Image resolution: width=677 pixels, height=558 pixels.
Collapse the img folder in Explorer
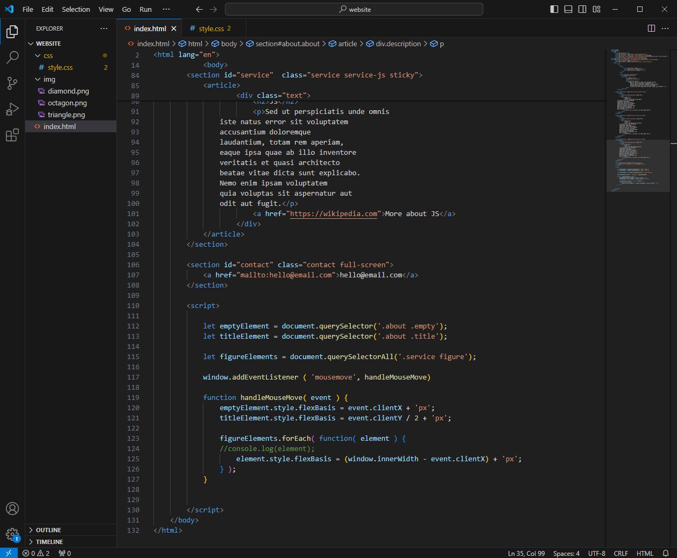[x=49, y=79]
